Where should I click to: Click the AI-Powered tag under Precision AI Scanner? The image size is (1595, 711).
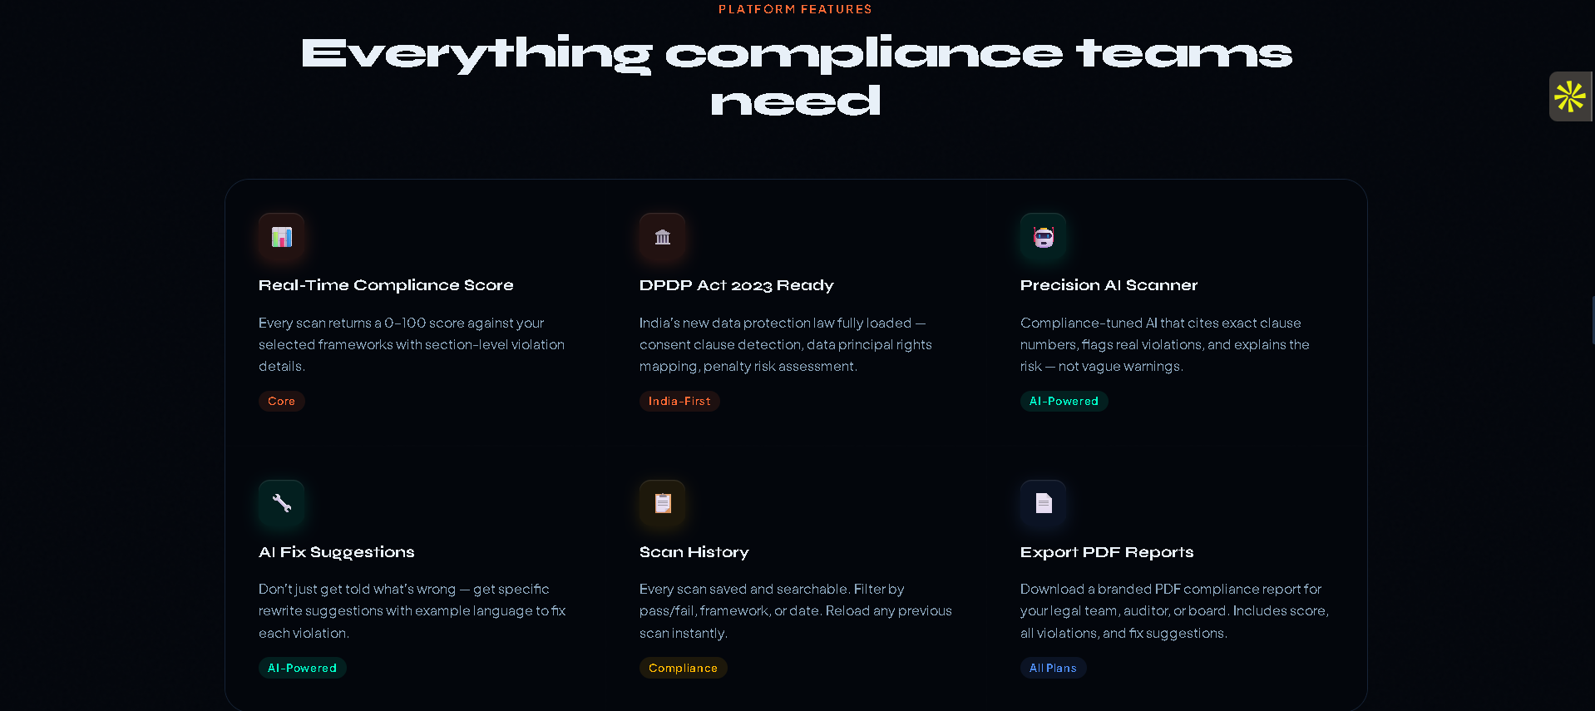pos(1064,401)
